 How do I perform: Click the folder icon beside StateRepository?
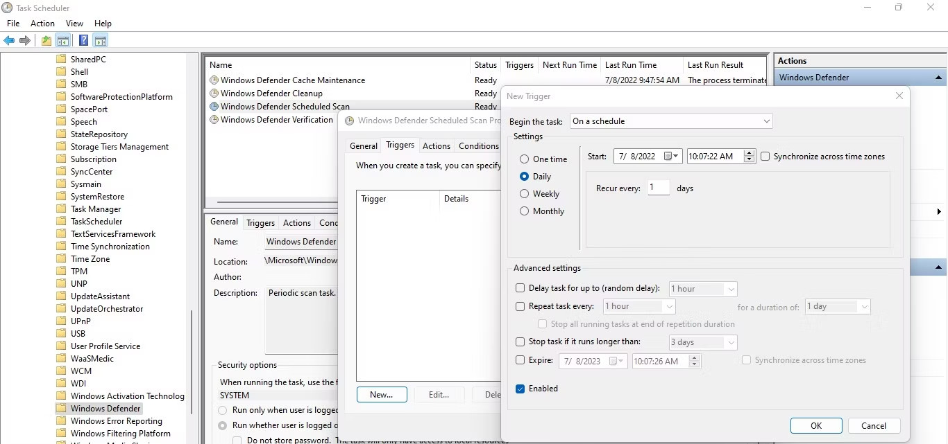pos(61,134)
